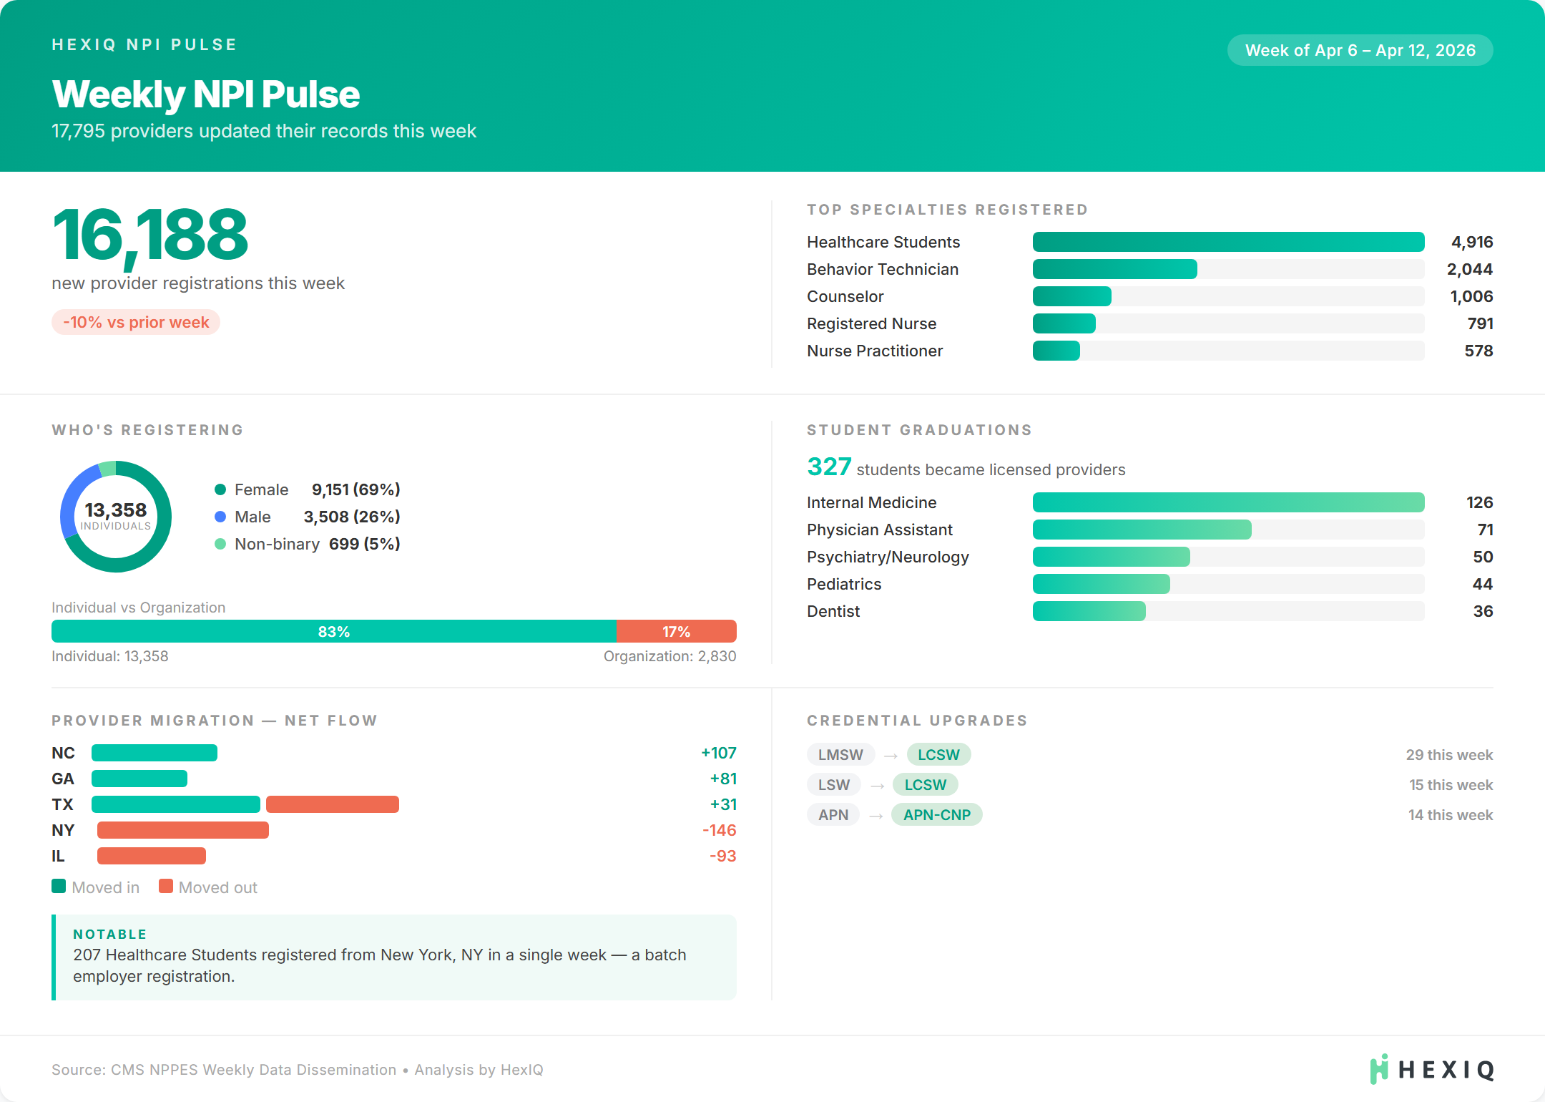The image size is (1545, 1102).
Task: Expand the LMSW to LCSW upgrade arrow
Action: (889, 754)
